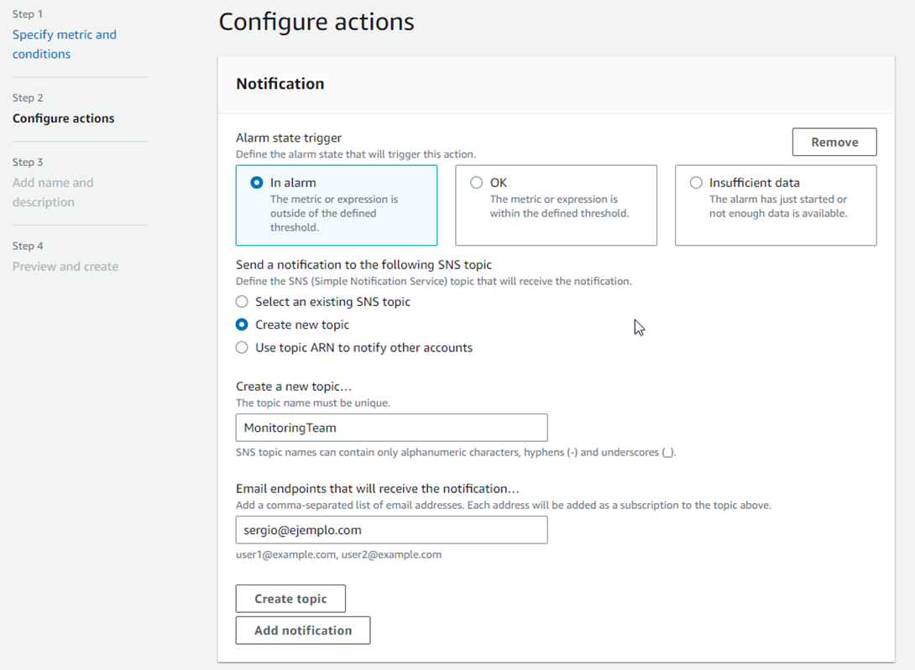The width and height of the screenshot is (915, 670).
Task: Click the Remove notification button
Action: [834, 142]
